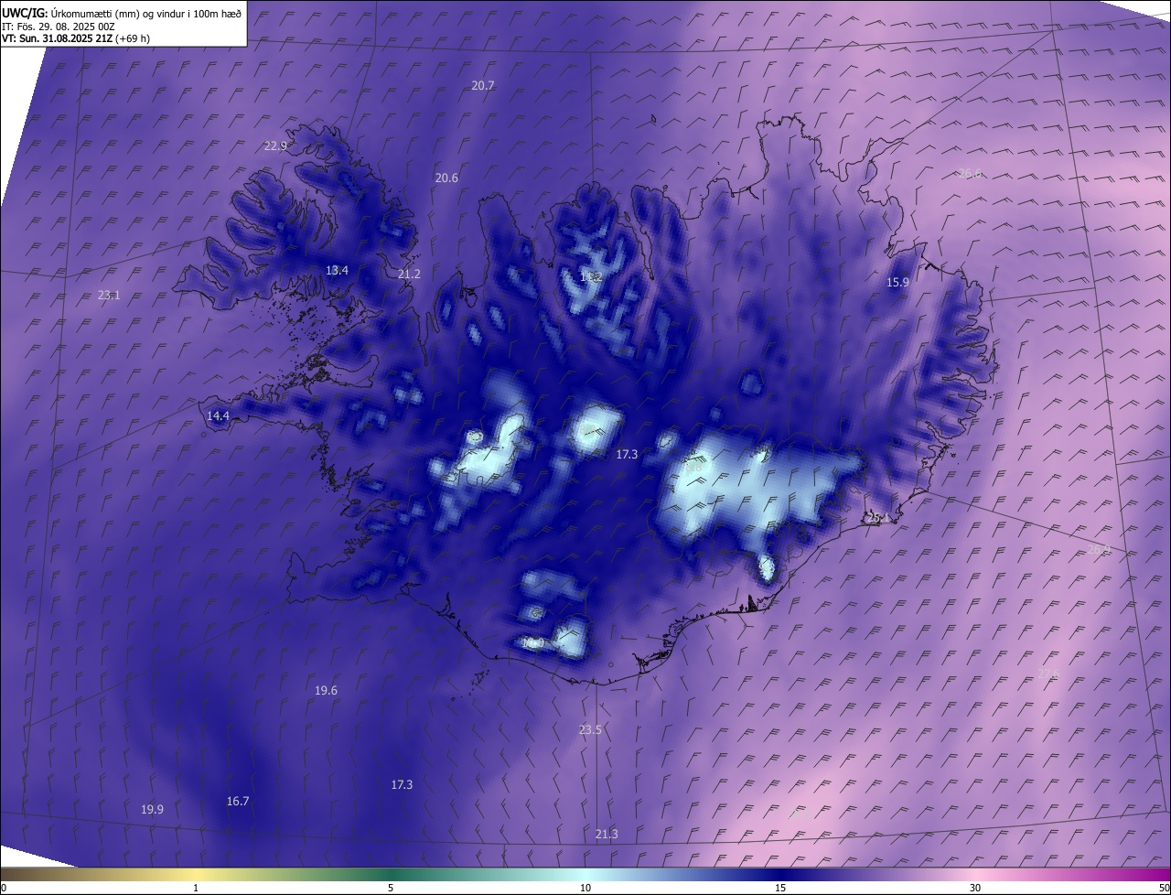Select the colorbar tick label '10'

[x=585, y=888]
